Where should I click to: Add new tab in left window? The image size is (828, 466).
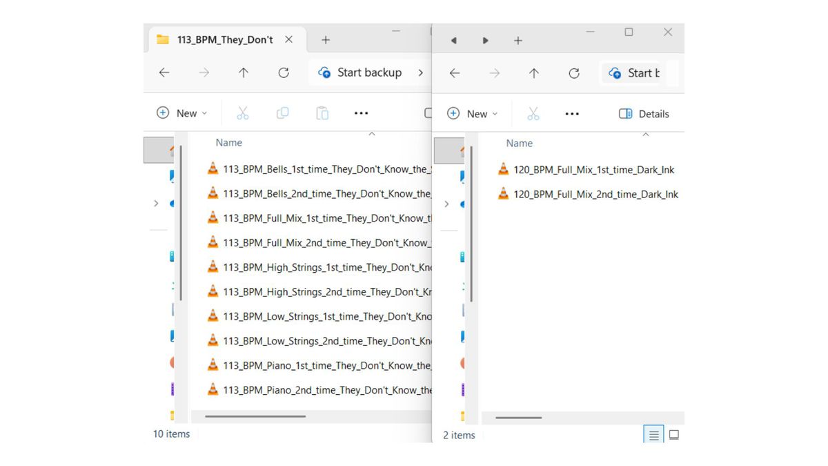coord(326,40)
